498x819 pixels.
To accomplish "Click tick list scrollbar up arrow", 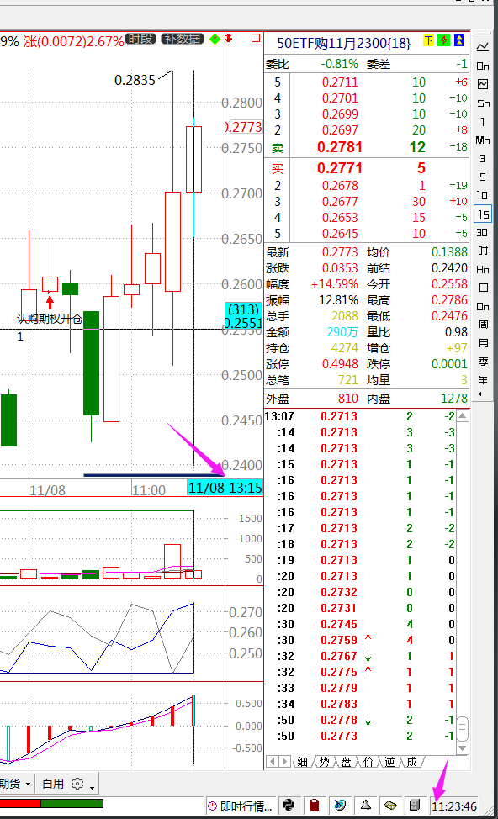I will point(463,415).
